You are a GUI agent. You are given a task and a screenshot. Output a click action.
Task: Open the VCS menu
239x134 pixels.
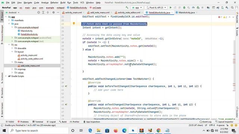click(x=82, y=3)
